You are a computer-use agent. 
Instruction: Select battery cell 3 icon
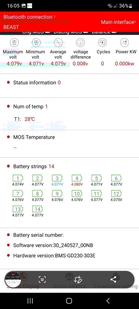click(x=57, y=178)
